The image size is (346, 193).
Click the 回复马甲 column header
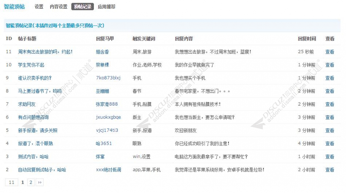pyautogui.click(x=105, y=39)
